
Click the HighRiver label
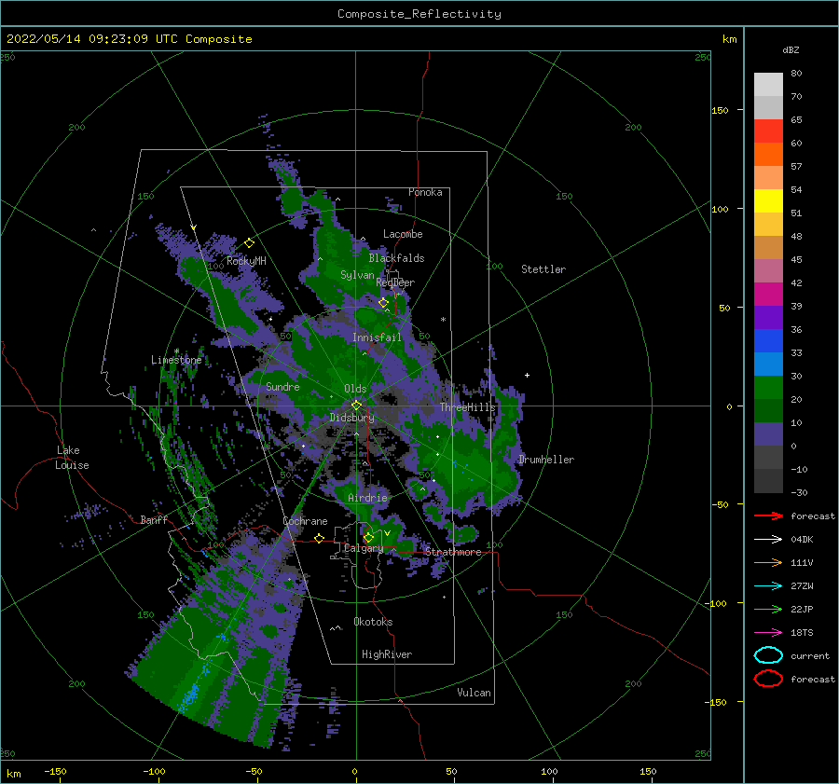387,654
